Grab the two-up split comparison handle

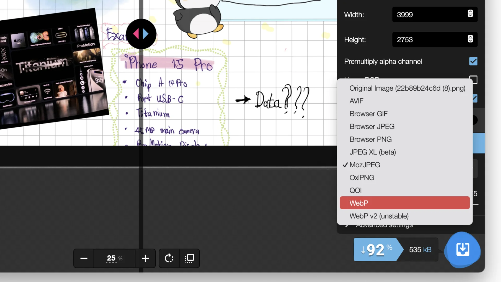[141, 34]
